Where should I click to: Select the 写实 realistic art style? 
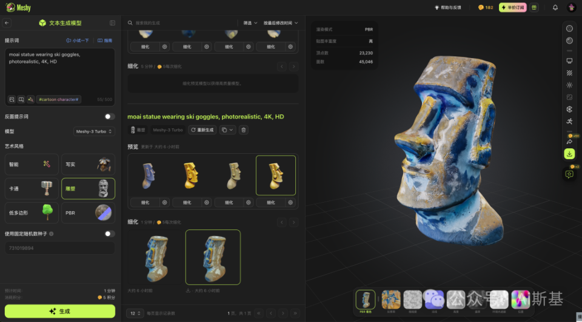[88, 164]
